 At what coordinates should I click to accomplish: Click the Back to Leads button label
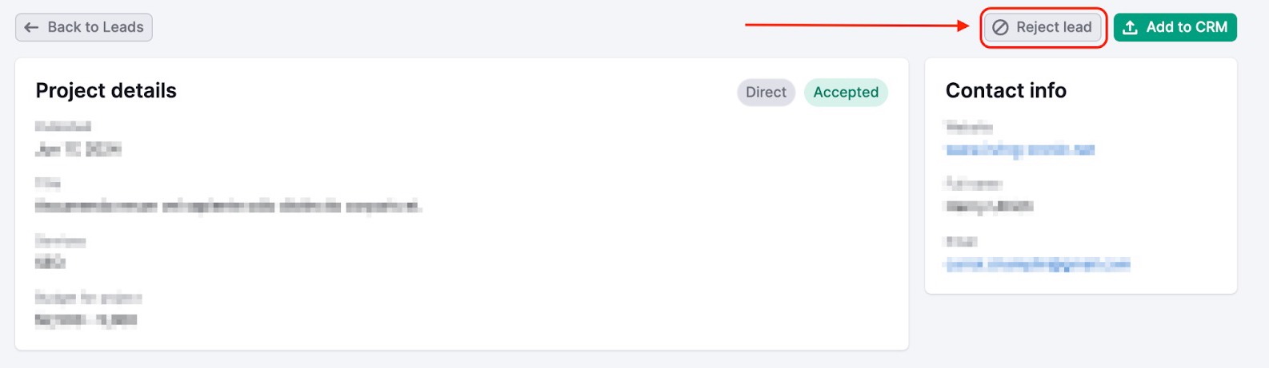pyautogui.click(x=95, y=27)
